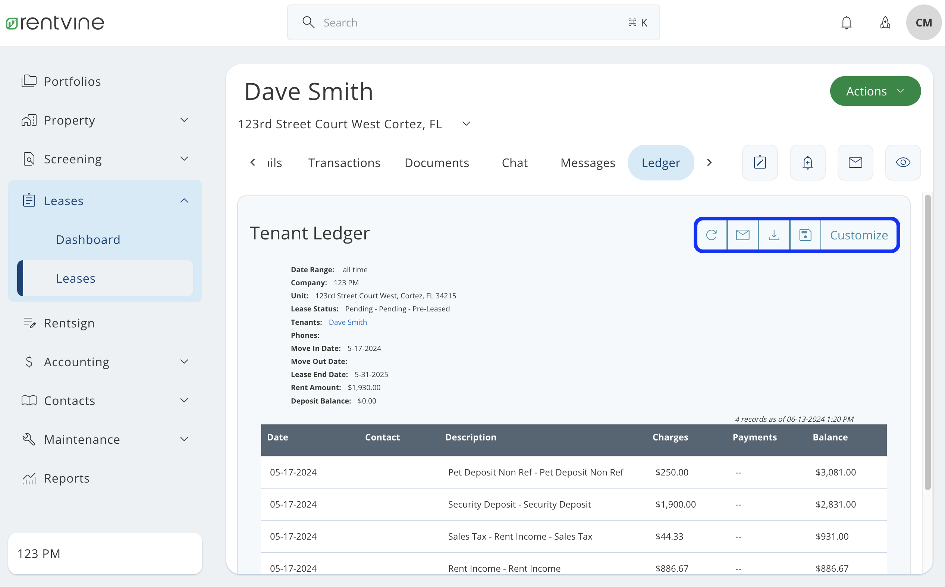The image size is (945, 587).
Task: Toggle watch status with the eye icon
Action: coord(903,163)
